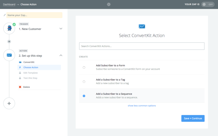218x136 pixels.
Task: Click the ConvertKit envelope step circle
Action: [x=9, y=55]
